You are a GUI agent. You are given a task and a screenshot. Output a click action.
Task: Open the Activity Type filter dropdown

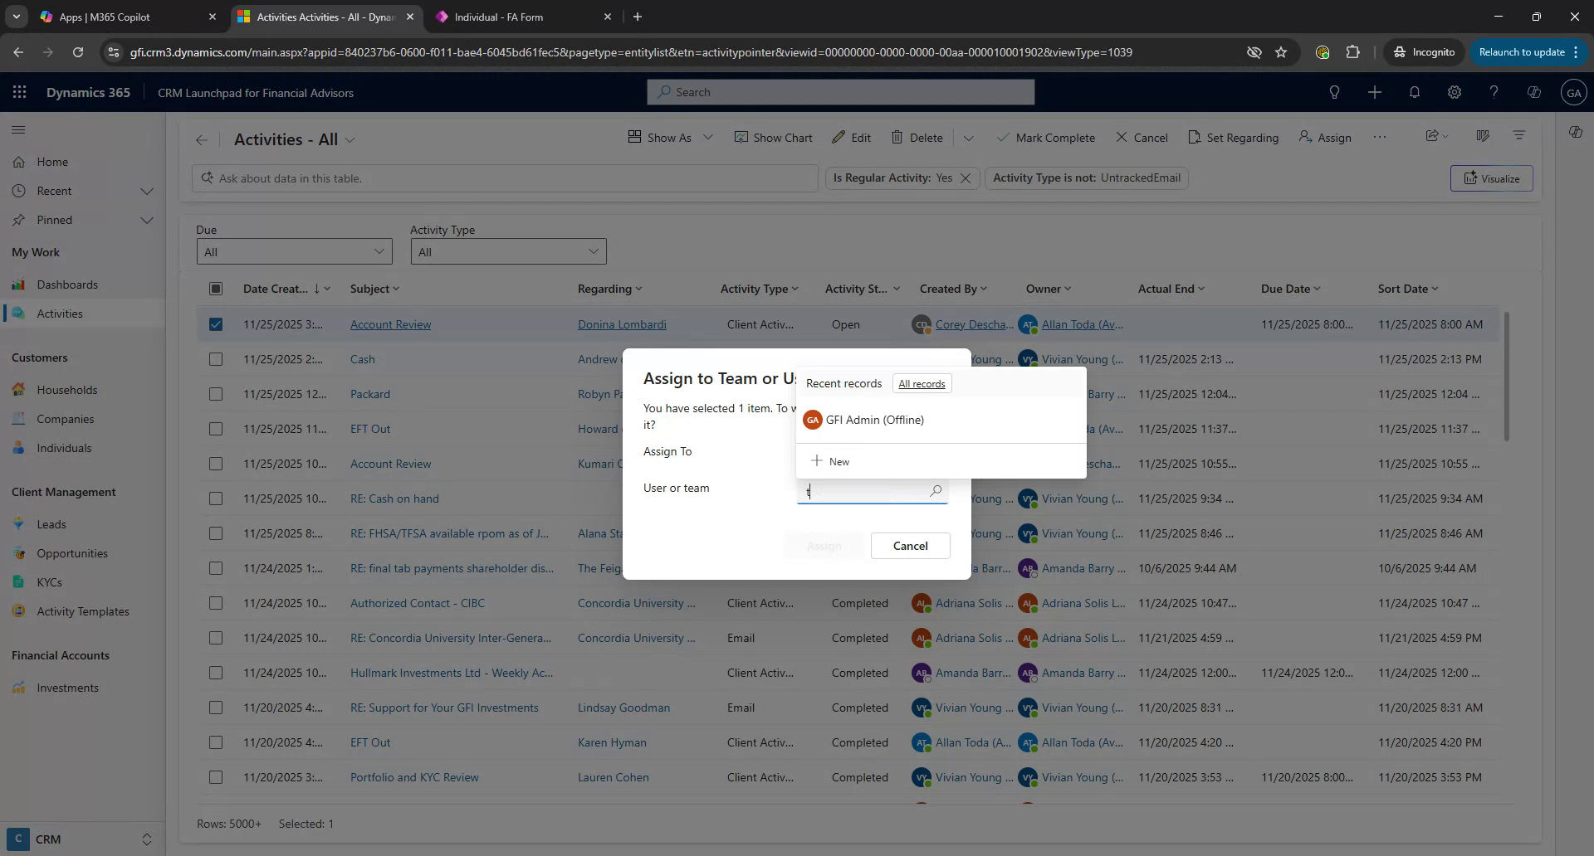pos(508,251)
